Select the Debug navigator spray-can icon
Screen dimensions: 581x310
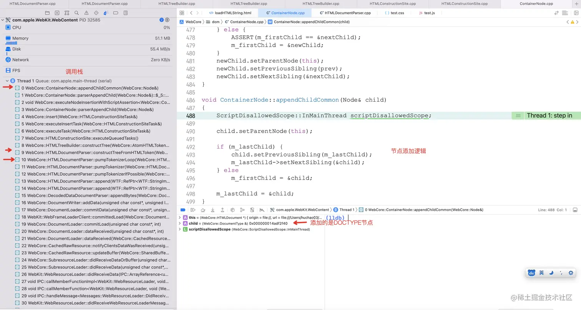pyautogui.click(x=106, y=13)
